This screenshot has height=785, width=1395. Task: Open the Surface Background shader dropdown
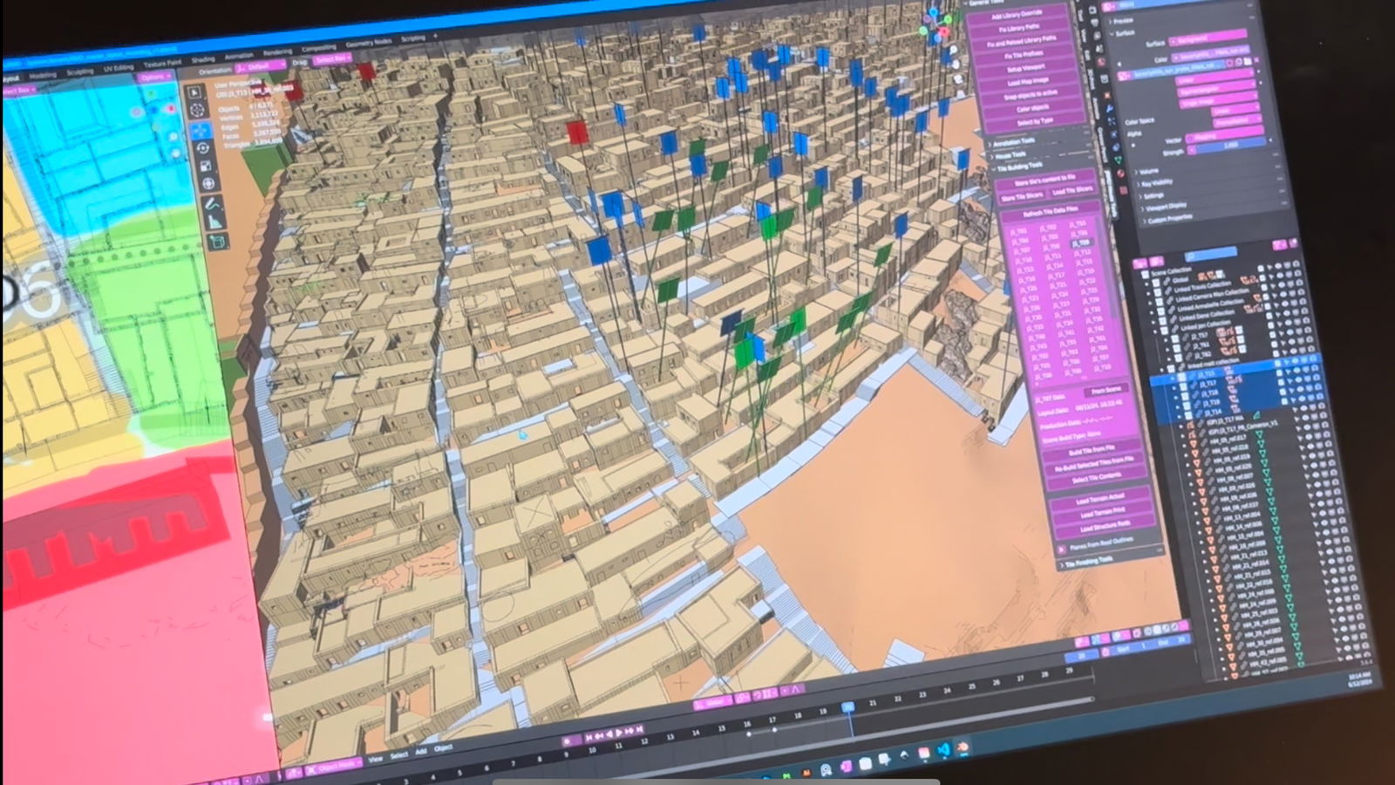(x=1208, y=37)
